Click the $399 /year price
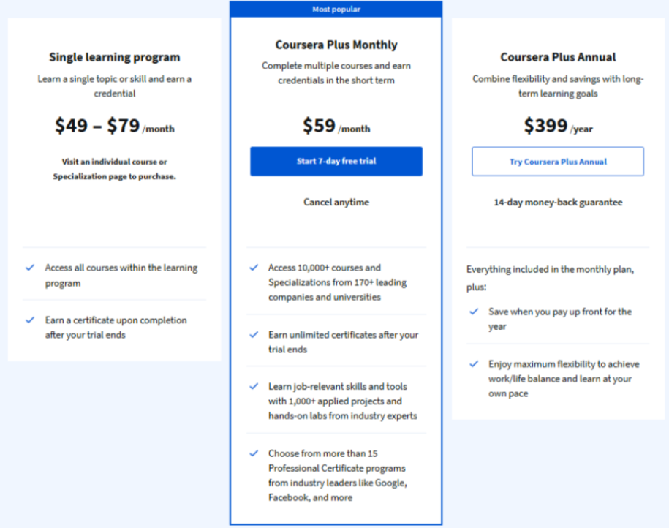Viewport: 669px width, 528px height. pos(558,127)
